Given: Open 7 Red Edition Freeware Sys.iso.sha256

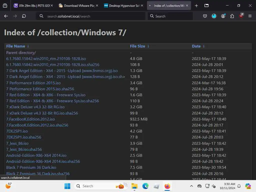Looking at the screenshot, I should click(52, 101).
